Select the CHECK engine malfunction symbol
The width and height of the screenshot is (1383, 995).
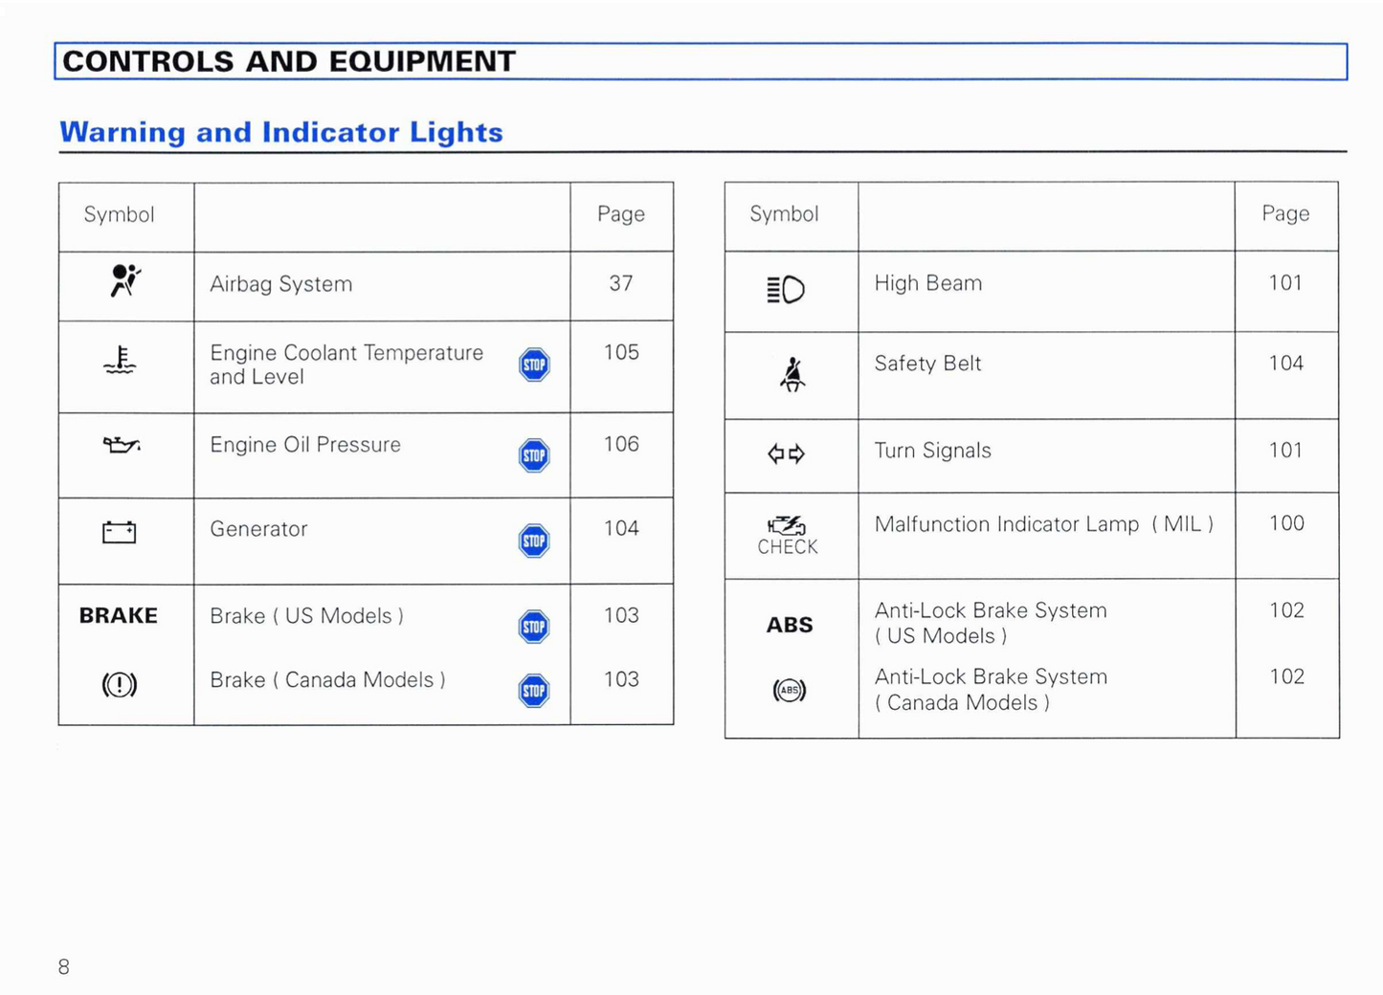coord(787,534)
